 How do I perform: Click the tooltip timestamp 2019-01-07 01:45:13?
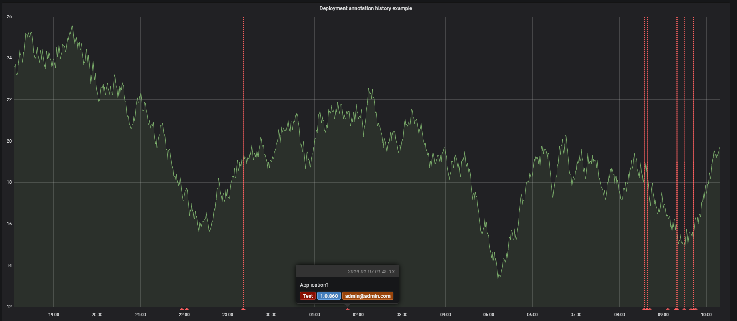point(371,272)
